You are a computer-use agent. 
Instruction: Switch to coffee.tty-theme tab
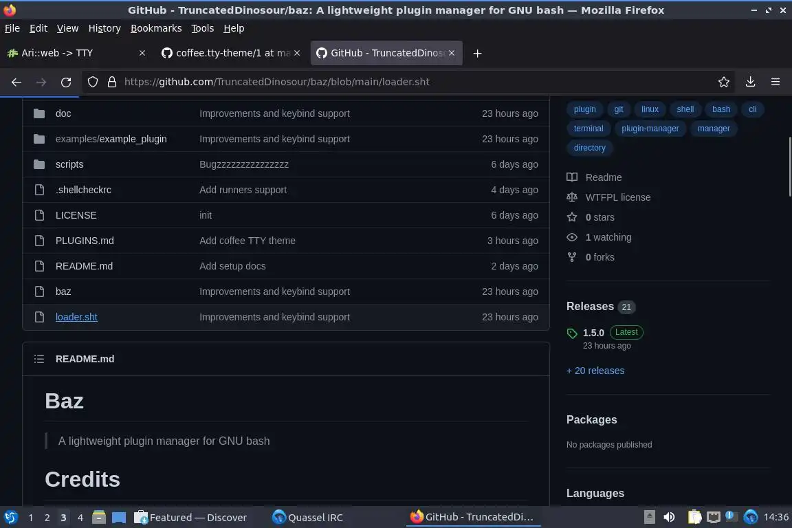tap(230, 53)
